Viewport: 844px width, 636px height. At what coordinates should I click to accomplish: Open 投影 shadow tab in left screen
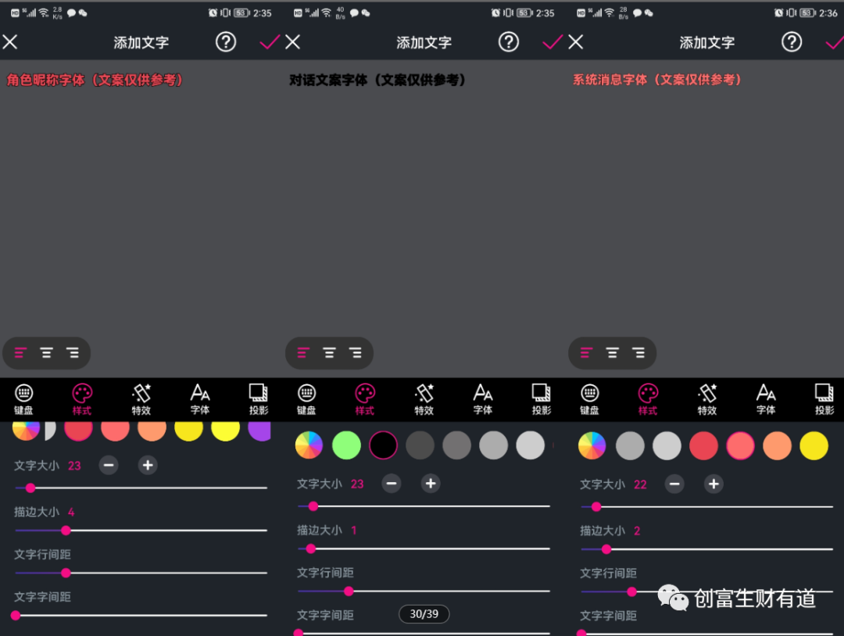click(258, 398)
